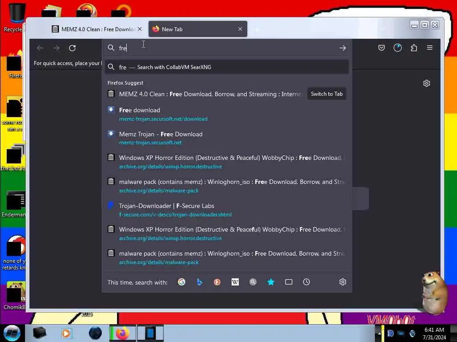
Task: Search open Tabs using the tab icon
Action: click(x=289, y=282)
